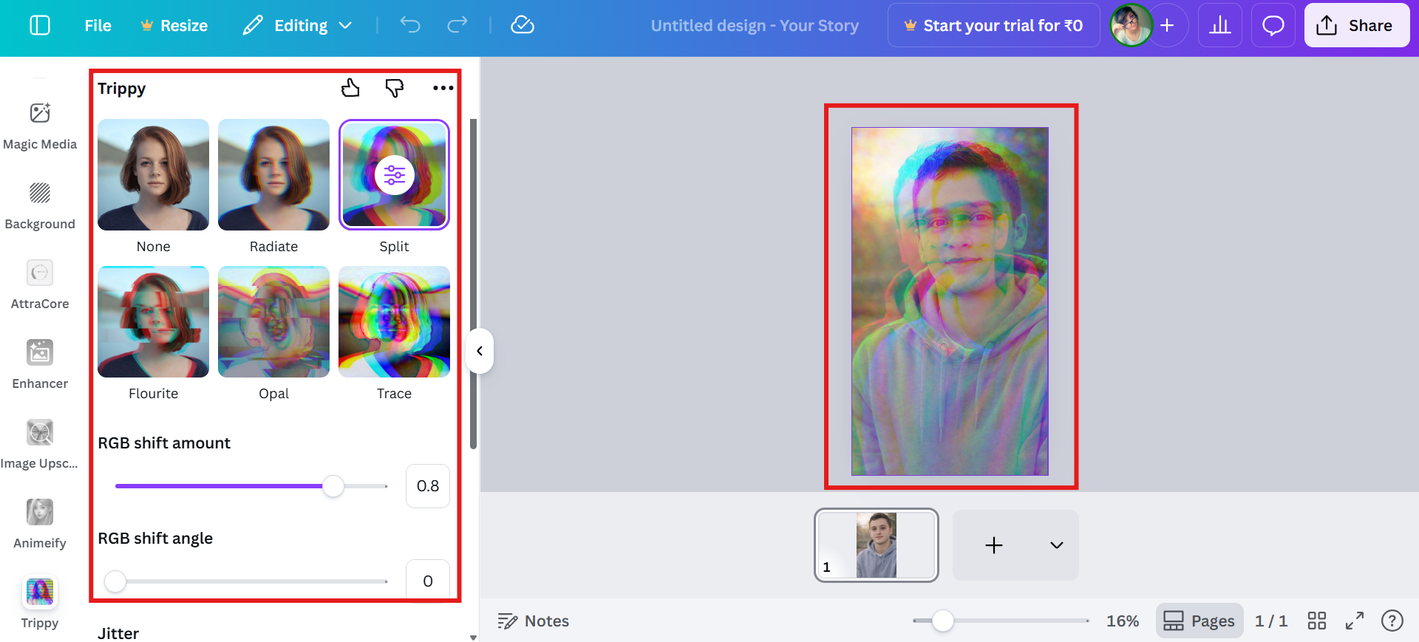This screenshot has width=1419, height=642.
Task: Toggle the side panel menu icon
Action: coord(40,26)
